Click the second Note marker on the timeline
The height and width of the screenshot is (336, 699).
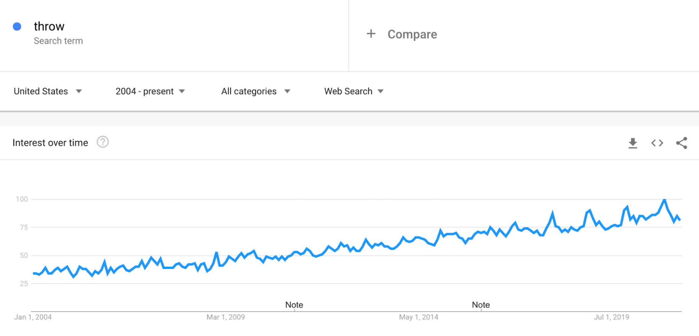[481, 305]
